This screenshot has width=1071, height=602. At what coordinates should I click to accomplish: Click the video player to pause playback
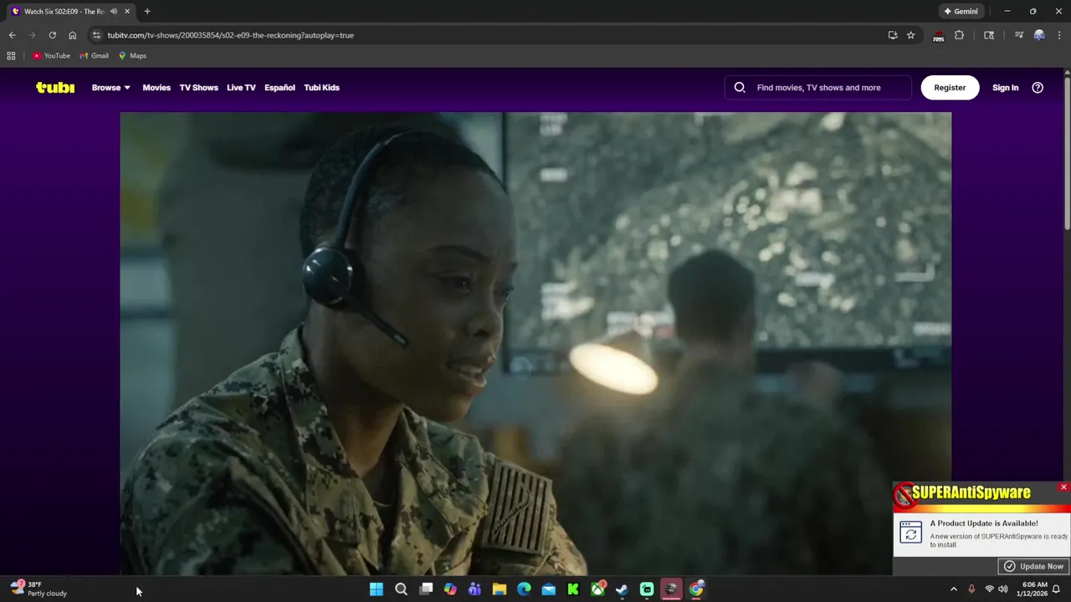(x=535, y=343)
